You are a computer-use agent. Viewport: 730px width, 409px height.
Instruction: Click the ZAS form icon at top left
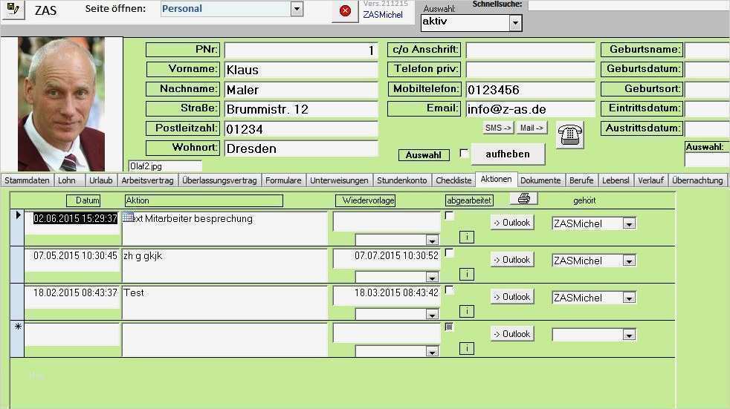click(x=13, y=9)
